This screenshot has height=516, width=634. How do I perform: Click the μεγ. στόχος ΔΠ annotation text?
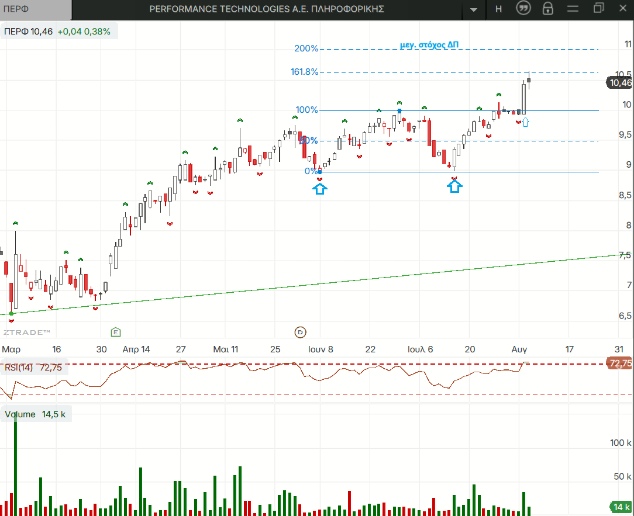(x=429, y=45)
